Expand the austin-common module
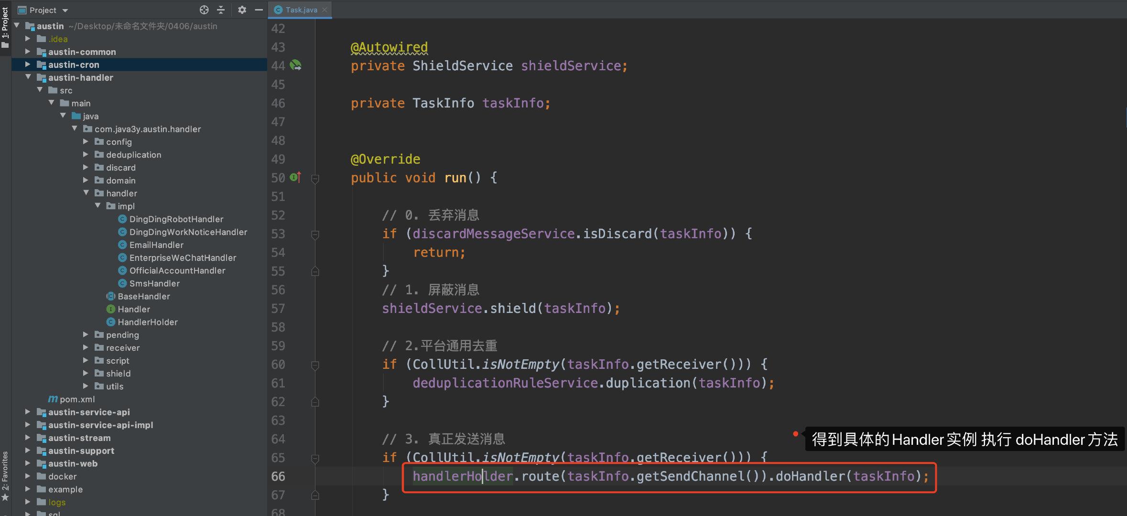Viewport: 1127px width, 516px height. [28, 52]
